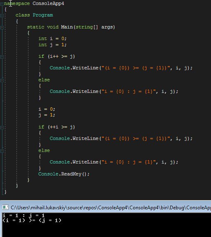Click the 'Program' class name
This screenshot has height=237, width=211.
43,15
